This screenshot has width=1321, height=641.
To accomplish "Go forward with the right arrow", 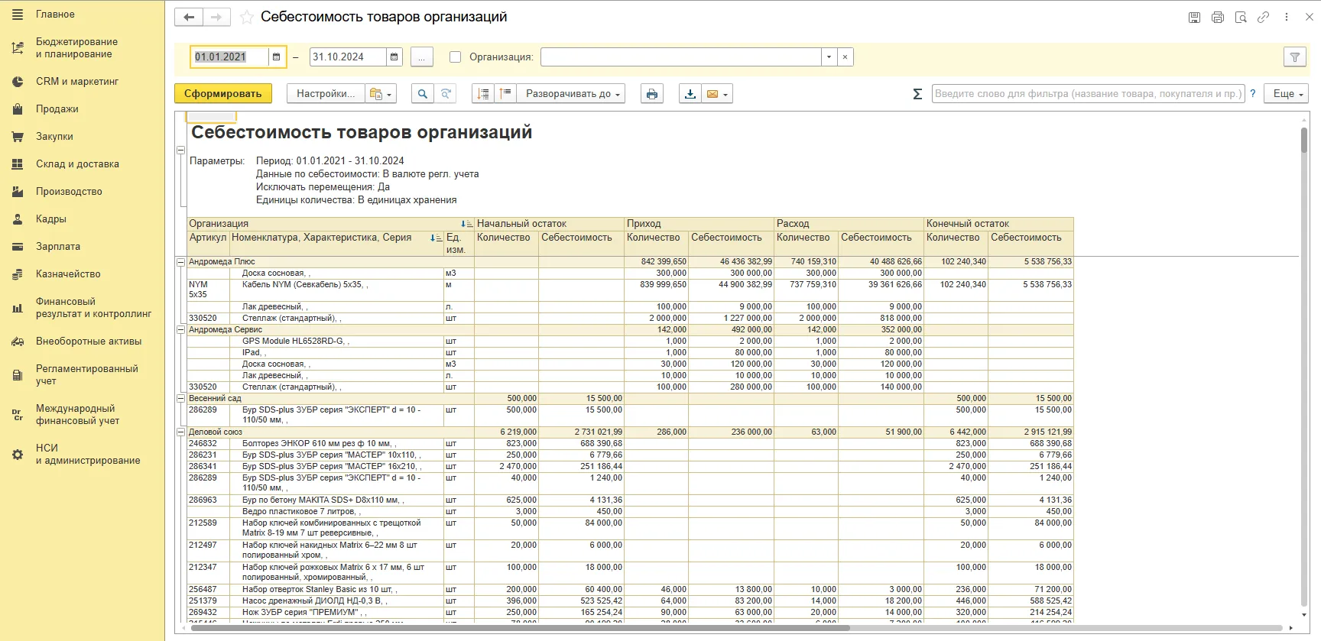I will [216, 17].
